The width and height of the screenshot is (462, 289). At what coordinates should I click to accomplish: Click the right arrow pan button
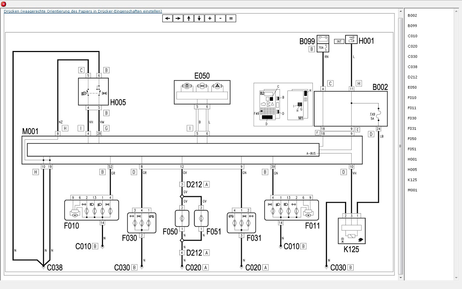click(x=178, y=18)
